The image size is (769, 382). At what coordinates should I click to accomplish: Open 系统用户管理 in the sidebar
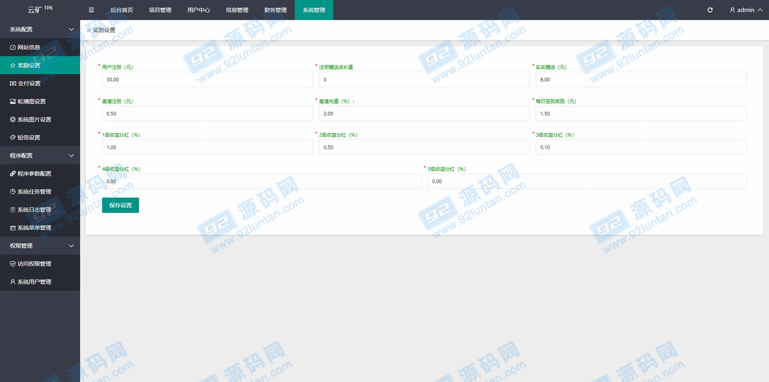34,282
